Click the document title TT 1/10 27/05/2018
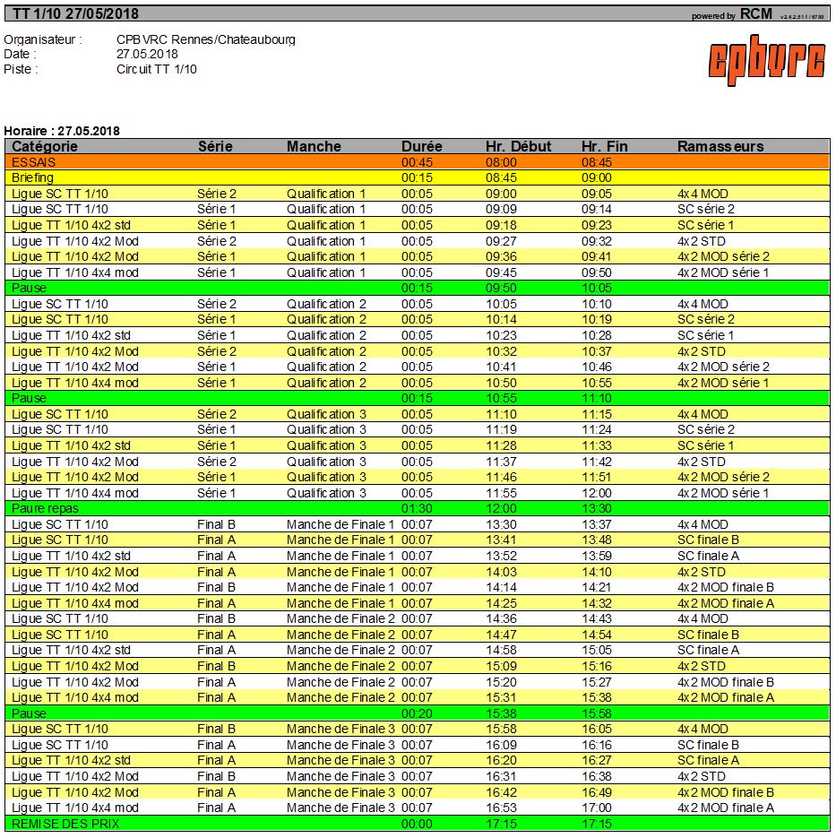836x838 pixels. [75, 13]
